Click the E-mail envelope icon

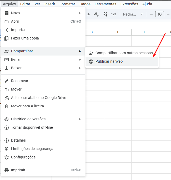[7, 60]
